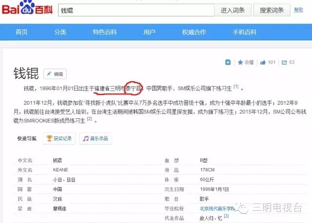The image size is (312, 223).
Task: Click the 国籍 value 中国
Action: [58, 189]
